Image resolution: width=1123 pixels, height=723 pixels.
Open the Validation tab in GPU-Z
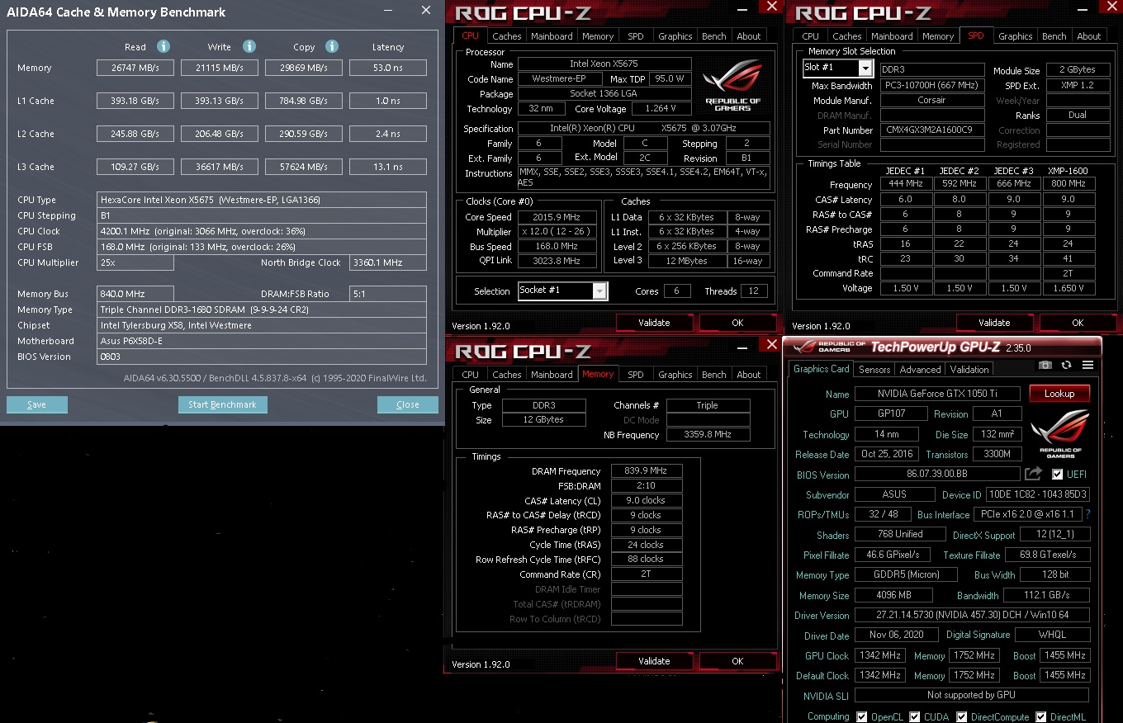click(x=969, y=369)
